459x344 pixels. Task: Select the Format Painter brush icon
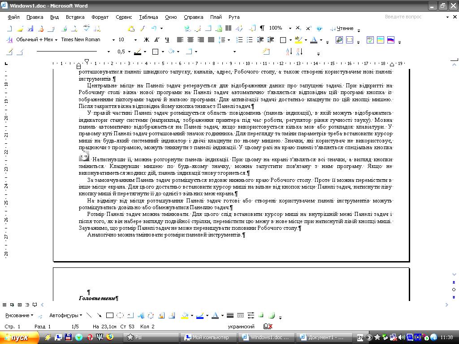coord(142,28)
